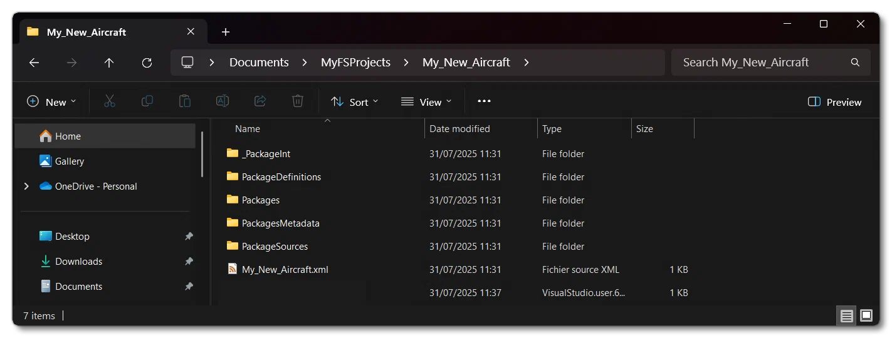Click the Cut scissors icon

click(110, 101)
